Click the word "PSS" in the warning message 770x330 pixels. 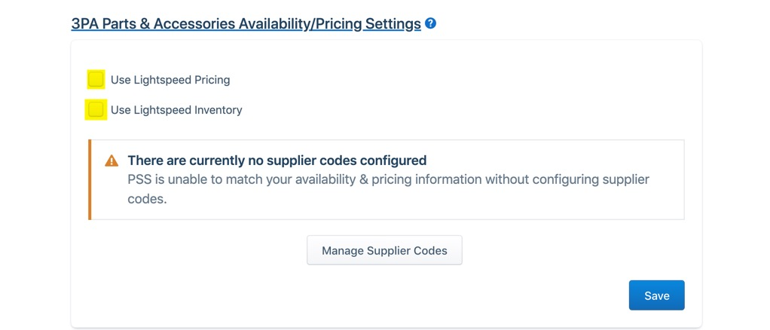[139, 180]
